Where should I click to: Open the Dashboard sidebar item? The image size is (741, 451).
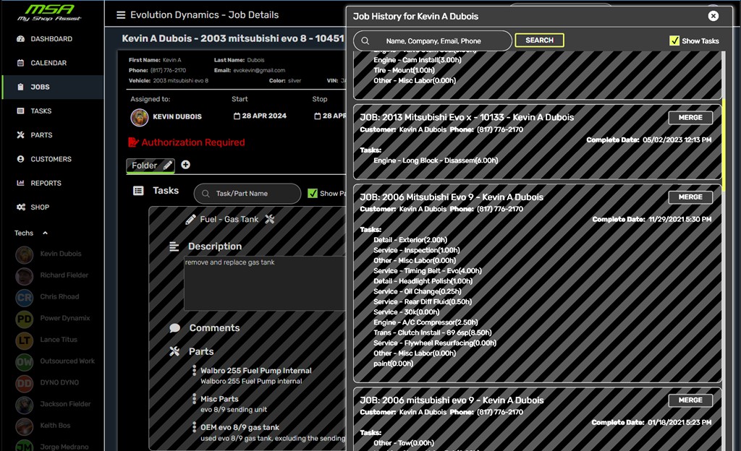pyautogui.click(x=52, y=39)
